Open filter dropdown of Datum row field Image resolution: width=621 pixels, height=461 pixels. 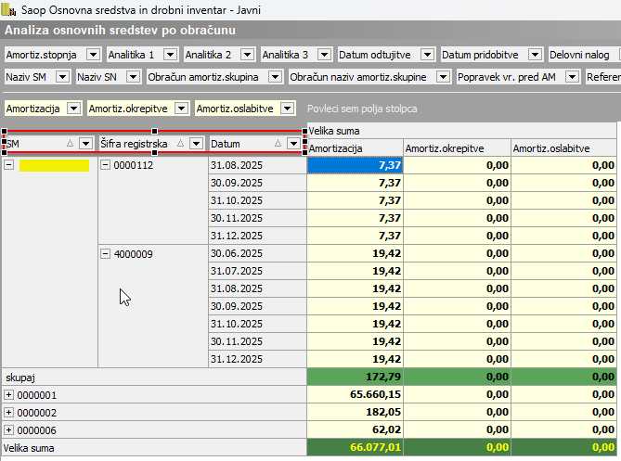(294, 144)
